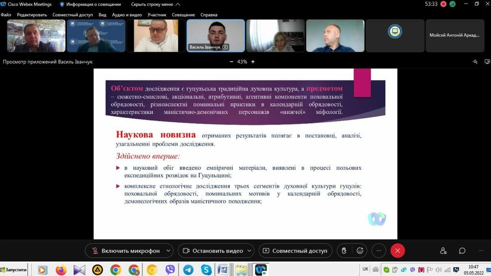Screen dimensions: 491x276
Task: Click the raise hand icon
Action: pyautogui.click(x=343, y=251)
